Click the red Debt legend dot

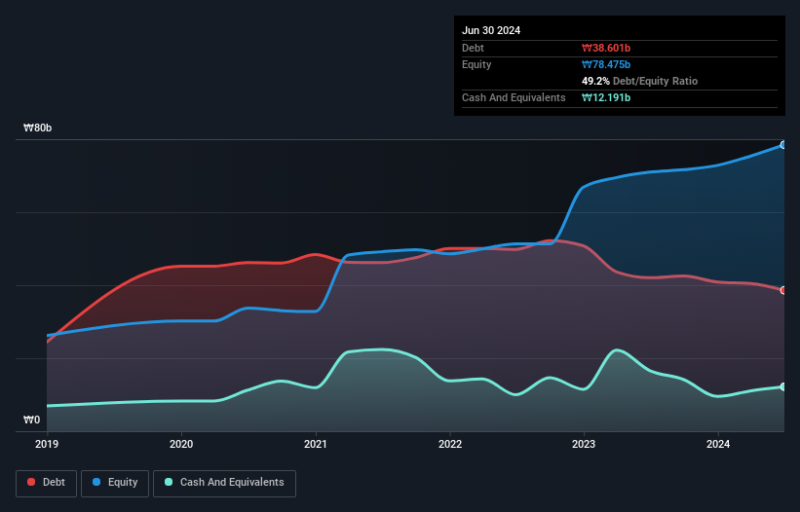pyautogui.click(x=31, y=482)
